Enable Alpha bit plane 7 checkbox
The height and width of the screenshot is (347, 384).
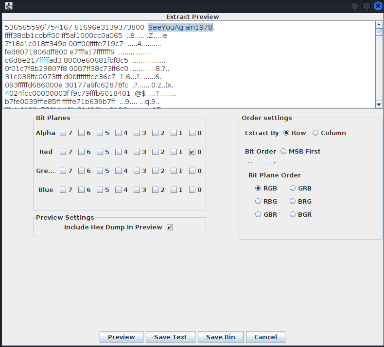(63, 133)
